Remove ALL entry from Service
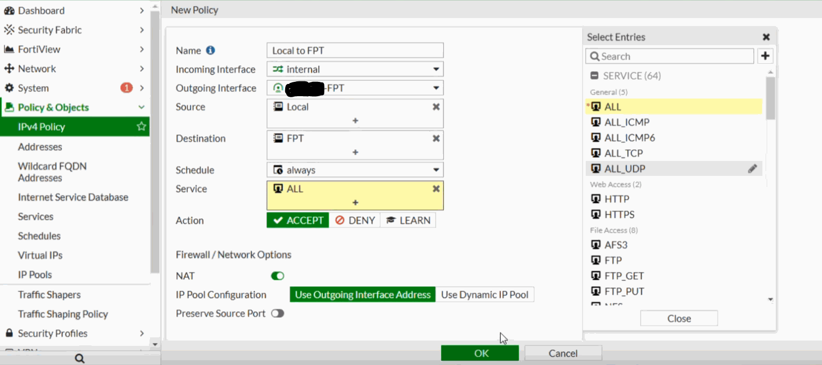The height and width of the screenshot is (365, 822). pos(436,189)
